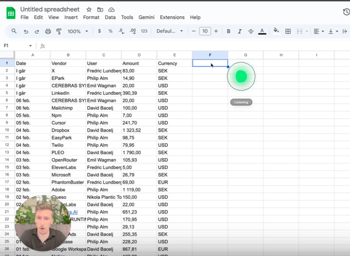Toggle bold formatting
Screen dimensions: 350x256
click(x=228, y=31)
